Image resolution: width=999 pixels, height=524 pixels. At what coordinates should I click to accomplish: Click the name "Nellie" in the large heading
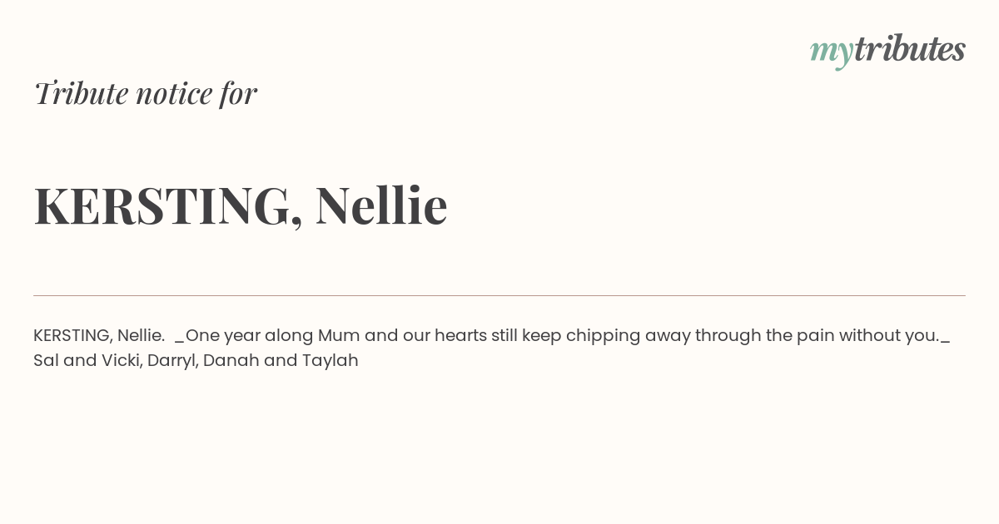tap(381, 205)
